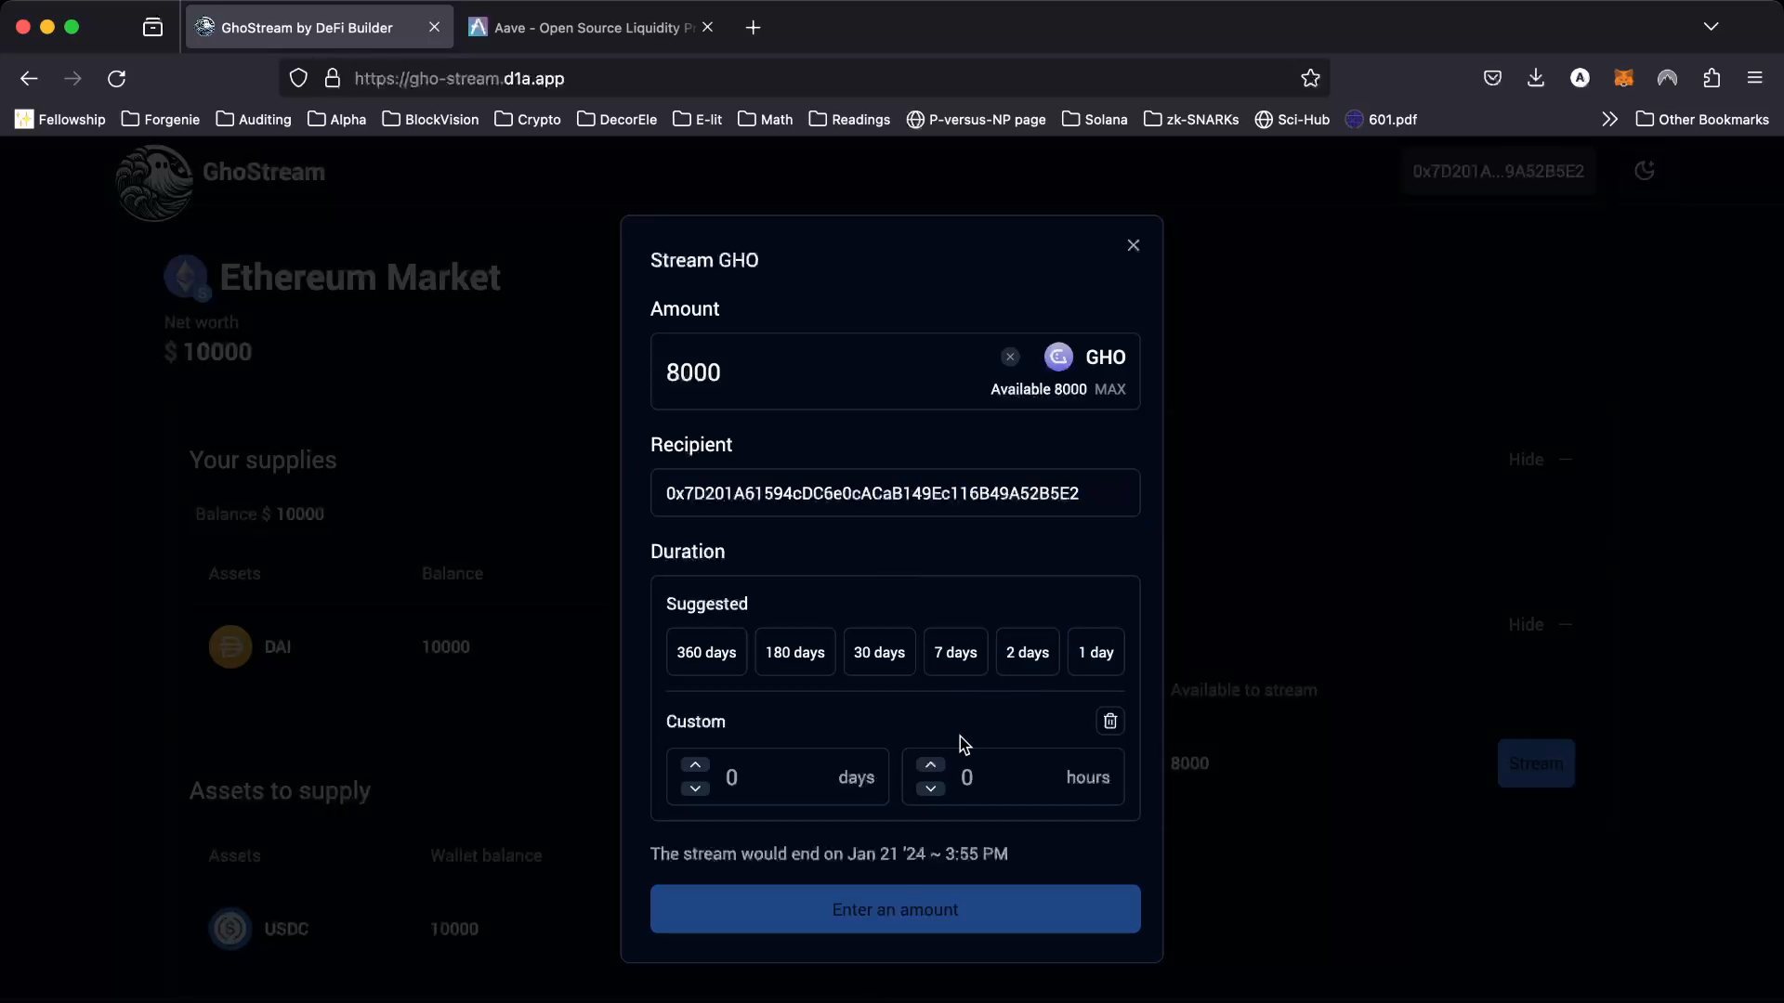Open the Other Bookmarks folder
This screenshot has width=1784, height=1003.
1702,120
